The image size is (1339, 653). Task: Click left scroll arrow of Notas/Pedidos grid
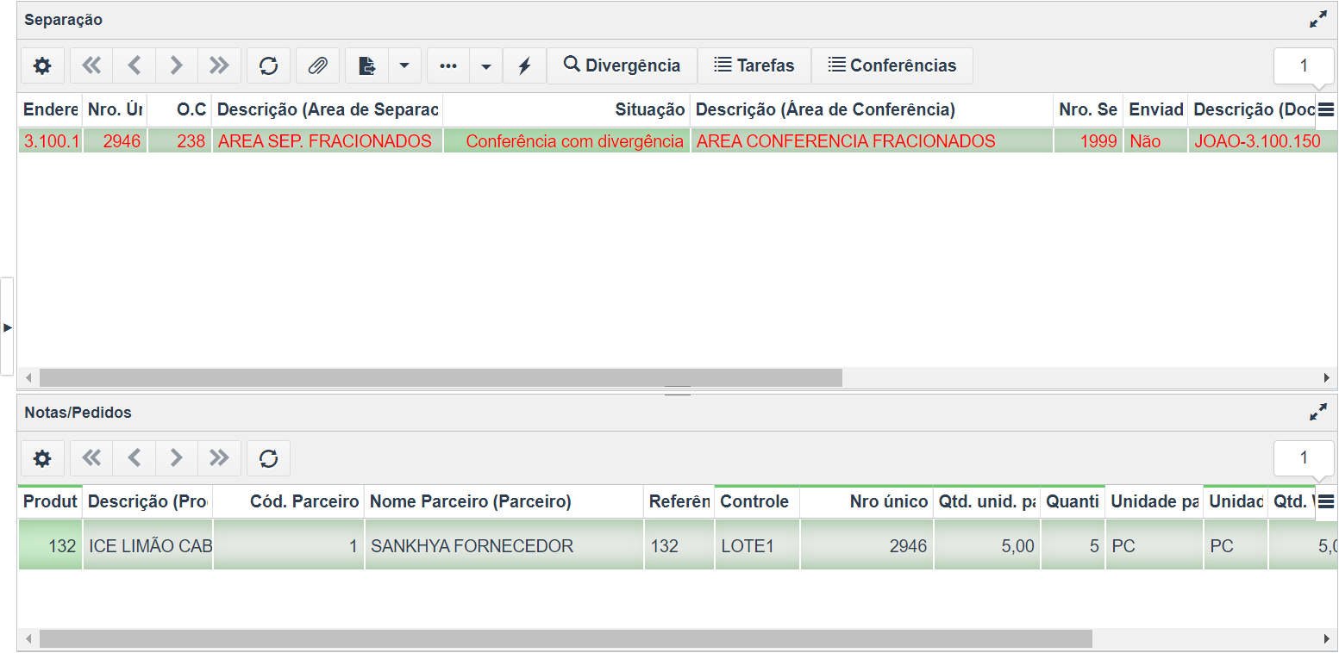point(28,638)
